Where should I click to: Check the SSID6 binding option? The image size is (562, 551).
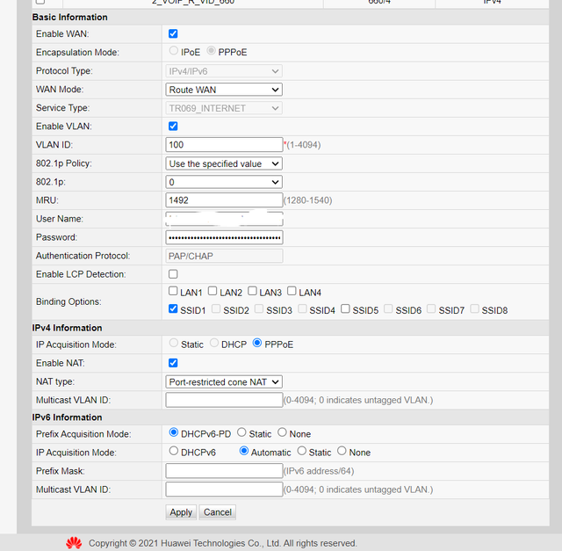tap(388, 308)
